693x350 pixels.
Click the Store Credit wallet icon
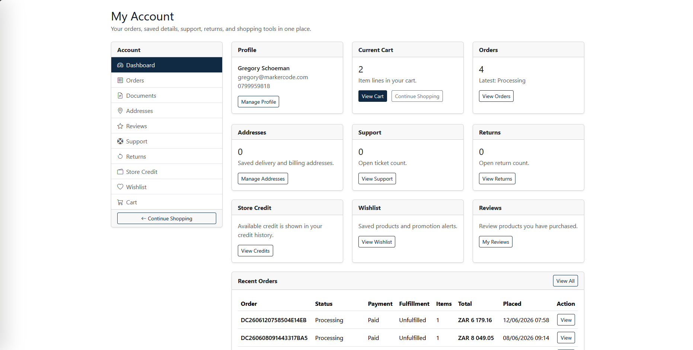[120, 172]
